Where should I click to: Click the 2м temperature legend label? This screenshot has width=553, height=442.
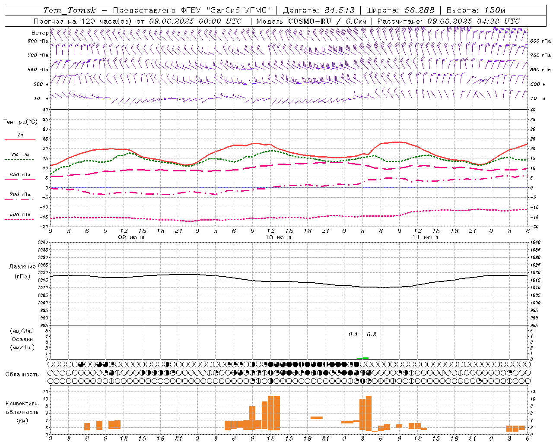pos(20,135)
